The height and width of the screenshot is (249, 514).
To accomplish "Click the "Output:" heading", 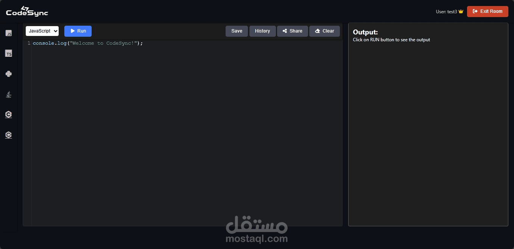I will click(365, 32).
